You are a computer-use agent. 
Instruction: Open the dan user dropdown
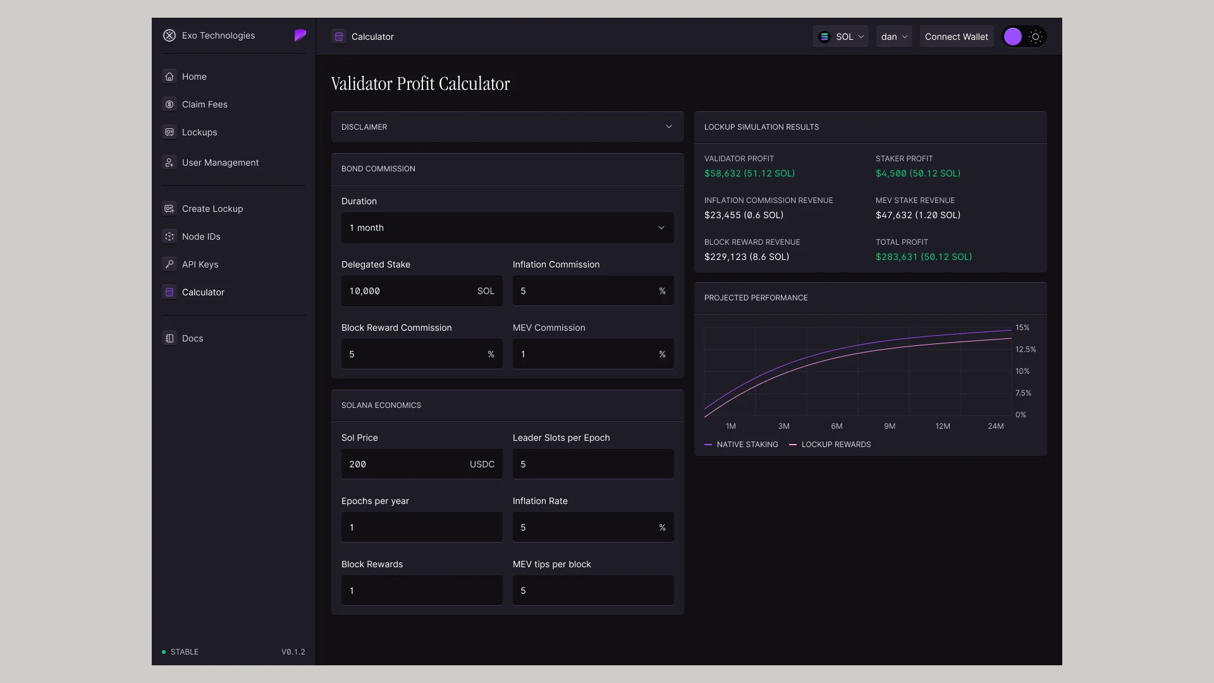pos(894,37)
